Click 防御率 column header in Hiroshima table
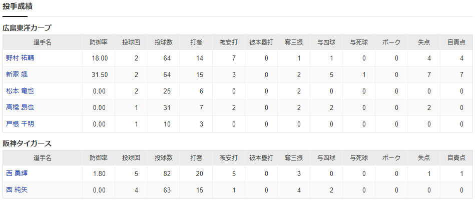The height and width of the screenshot is (200, 475). [98, 42]
